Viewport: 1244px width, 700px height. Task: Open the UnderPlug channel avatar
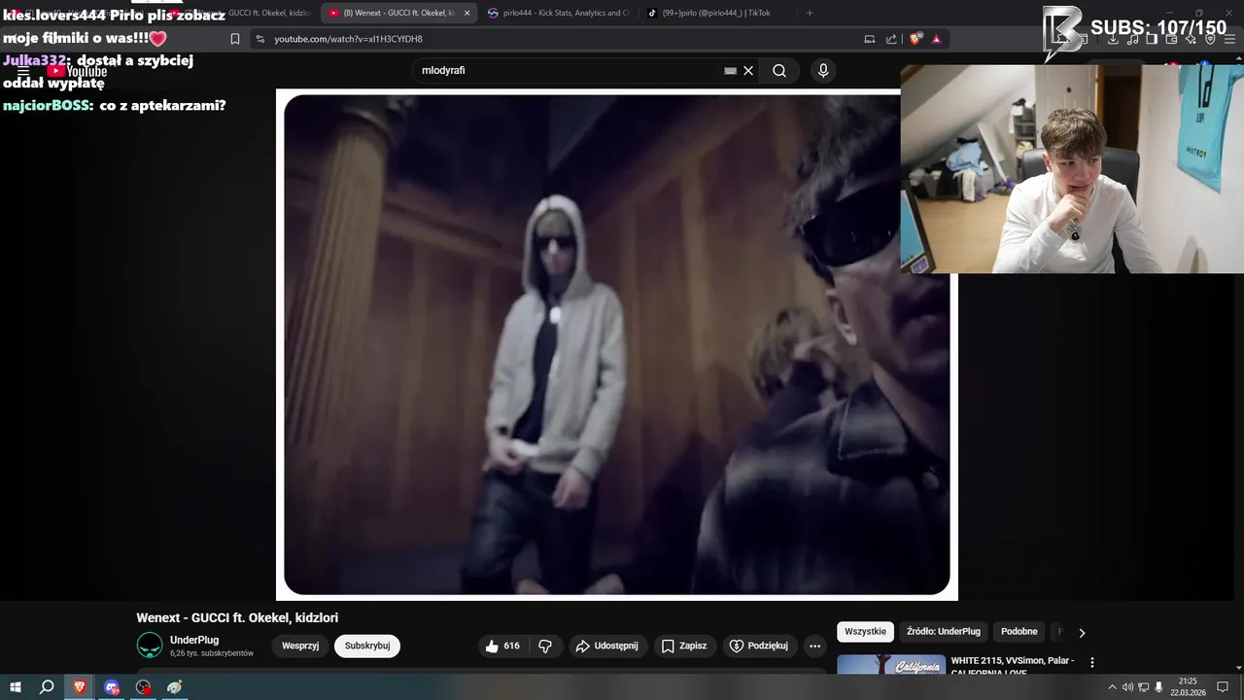coord(150,646)
